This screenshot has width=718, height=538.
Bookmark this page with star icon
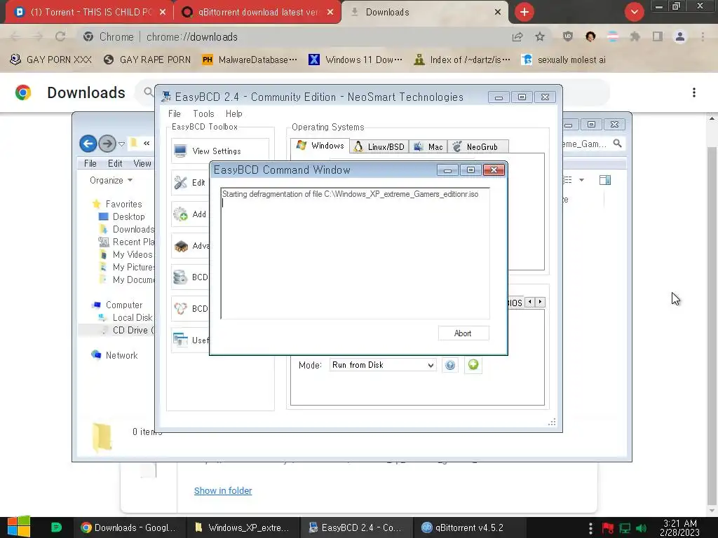click(x=540, y=36)
